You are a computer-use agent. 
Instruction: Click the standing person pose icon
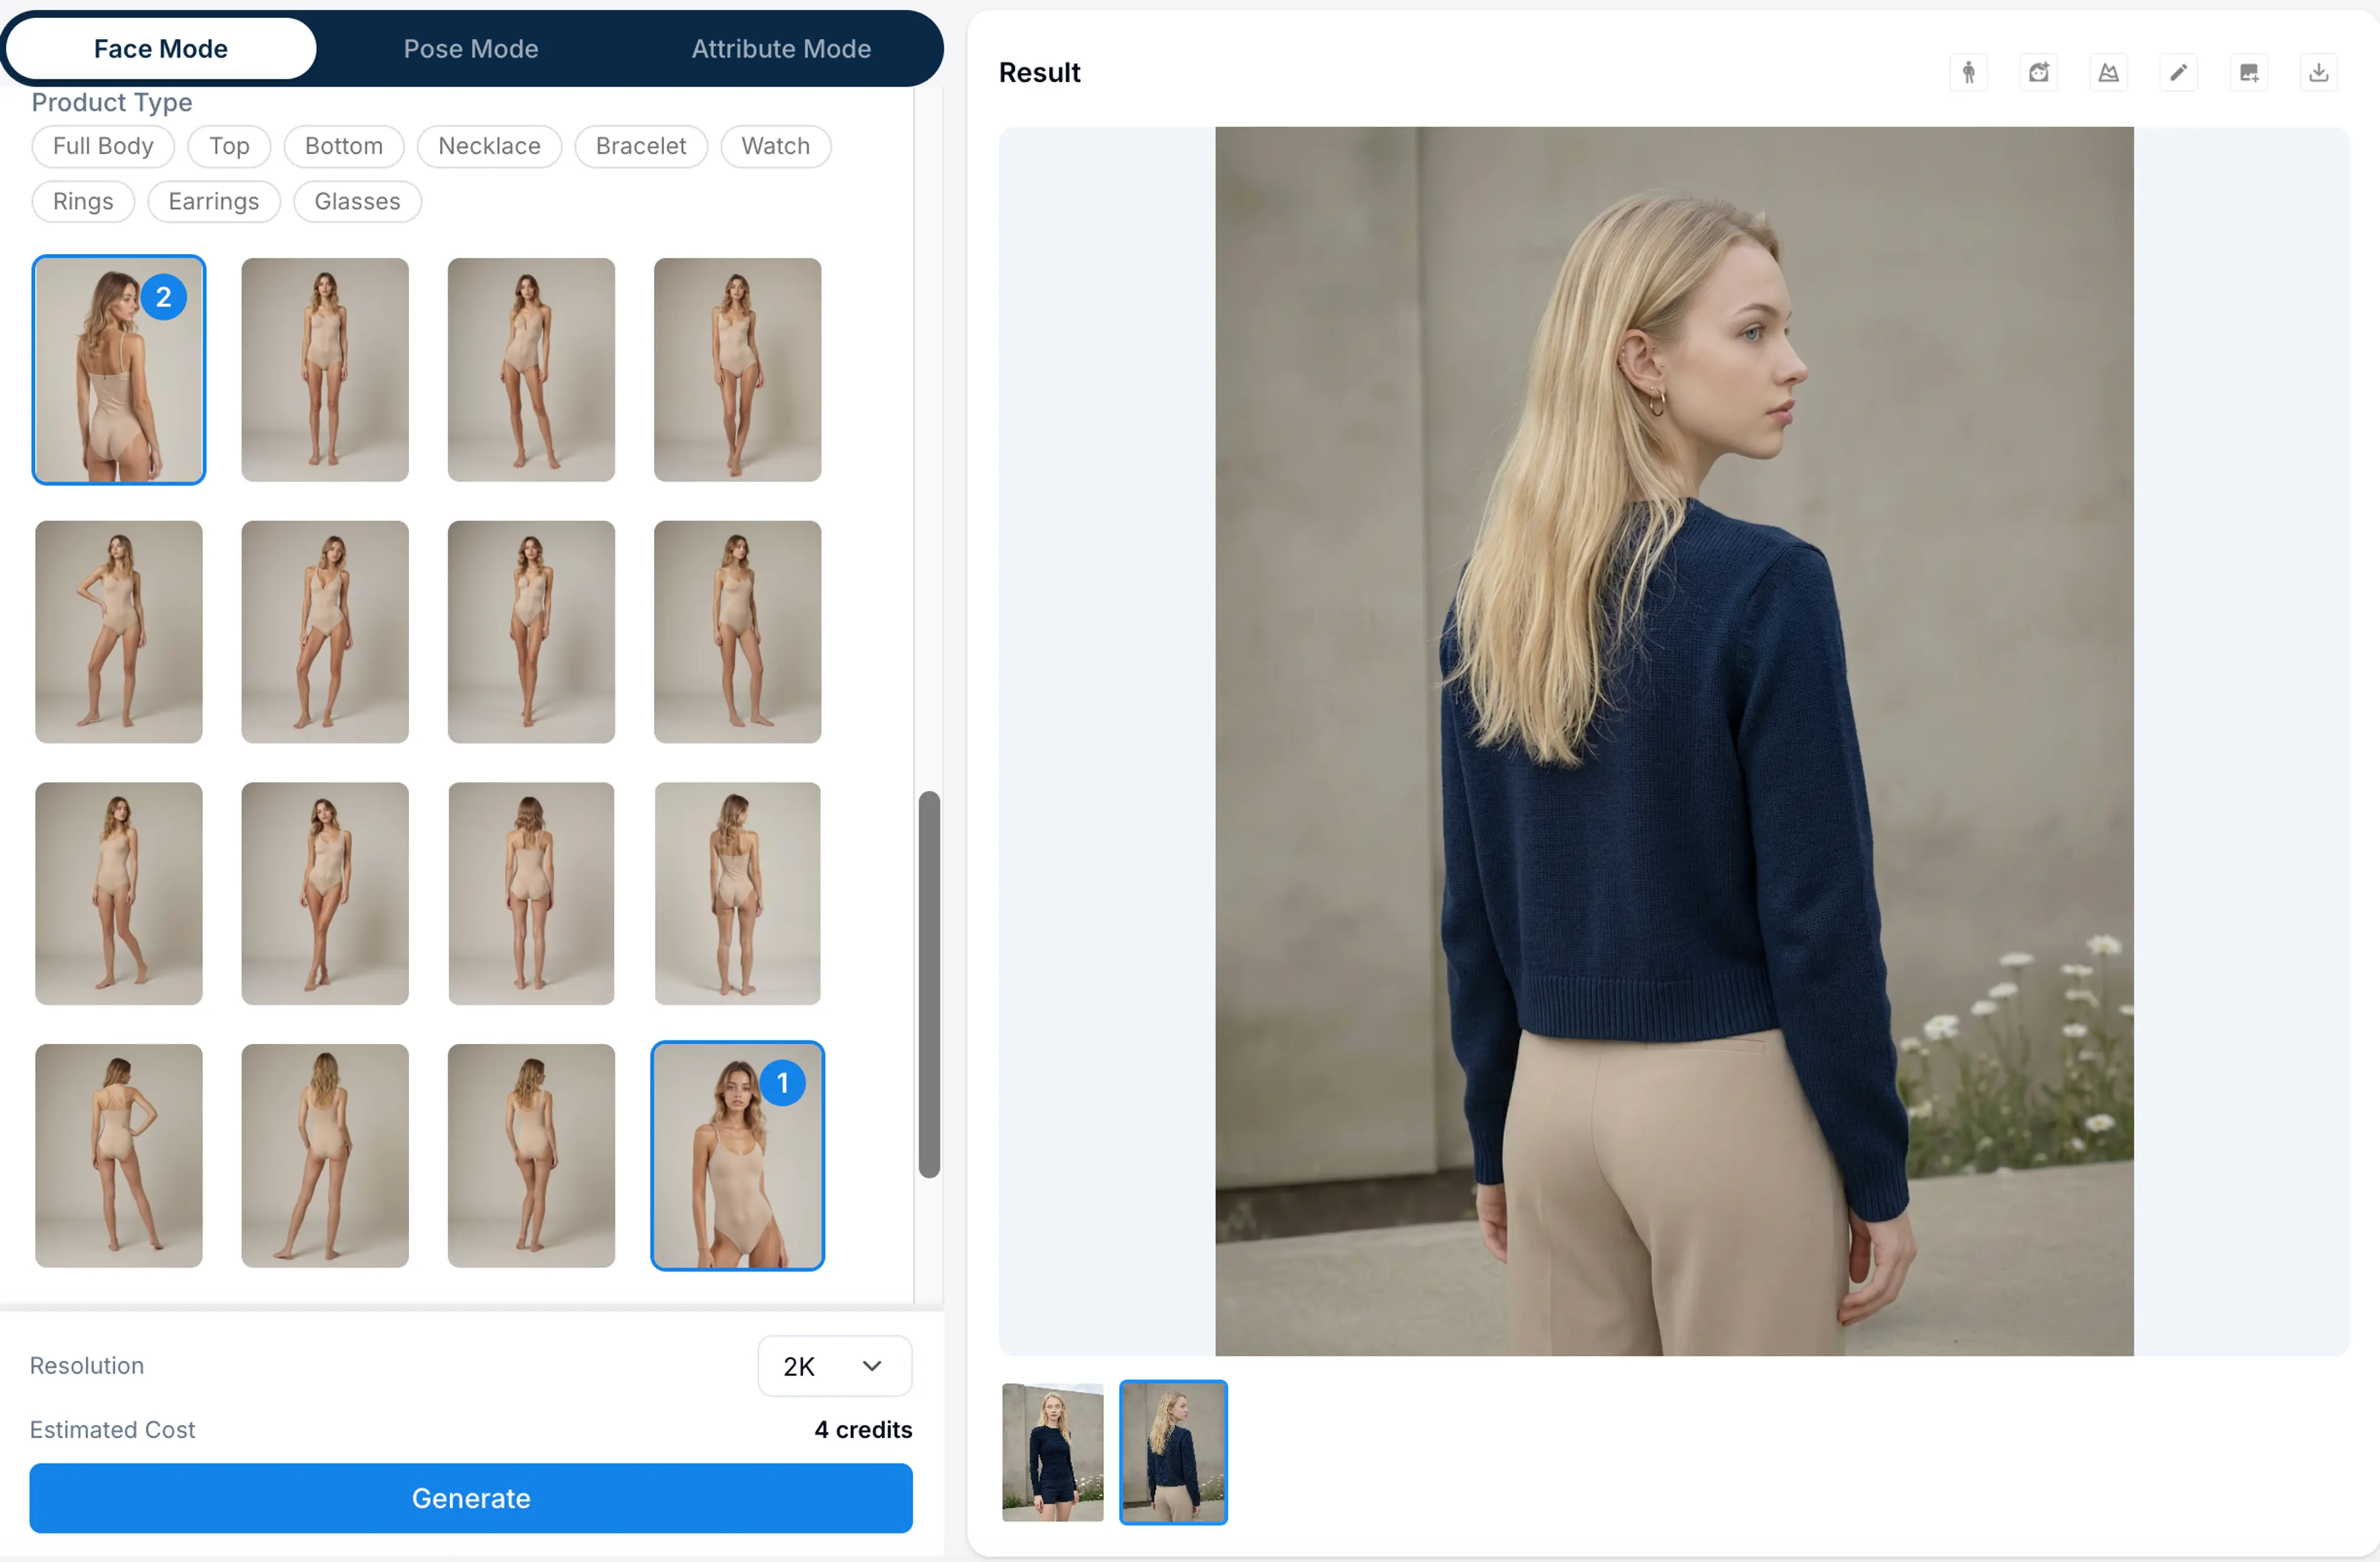pyautogui.click(x=1968, y=72)
